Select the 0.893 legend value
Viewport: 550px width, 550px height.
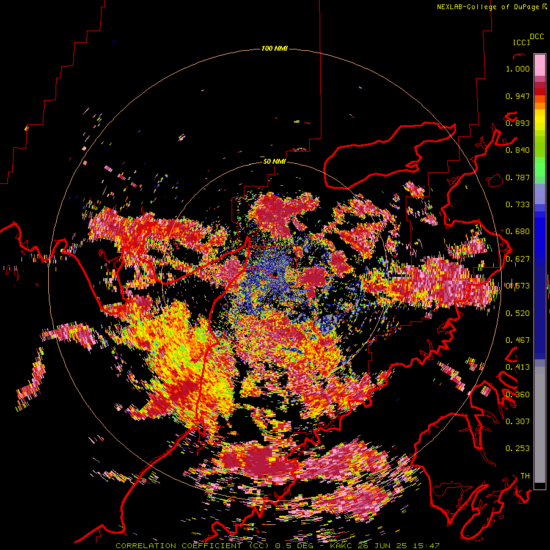(x=518, y=123)
